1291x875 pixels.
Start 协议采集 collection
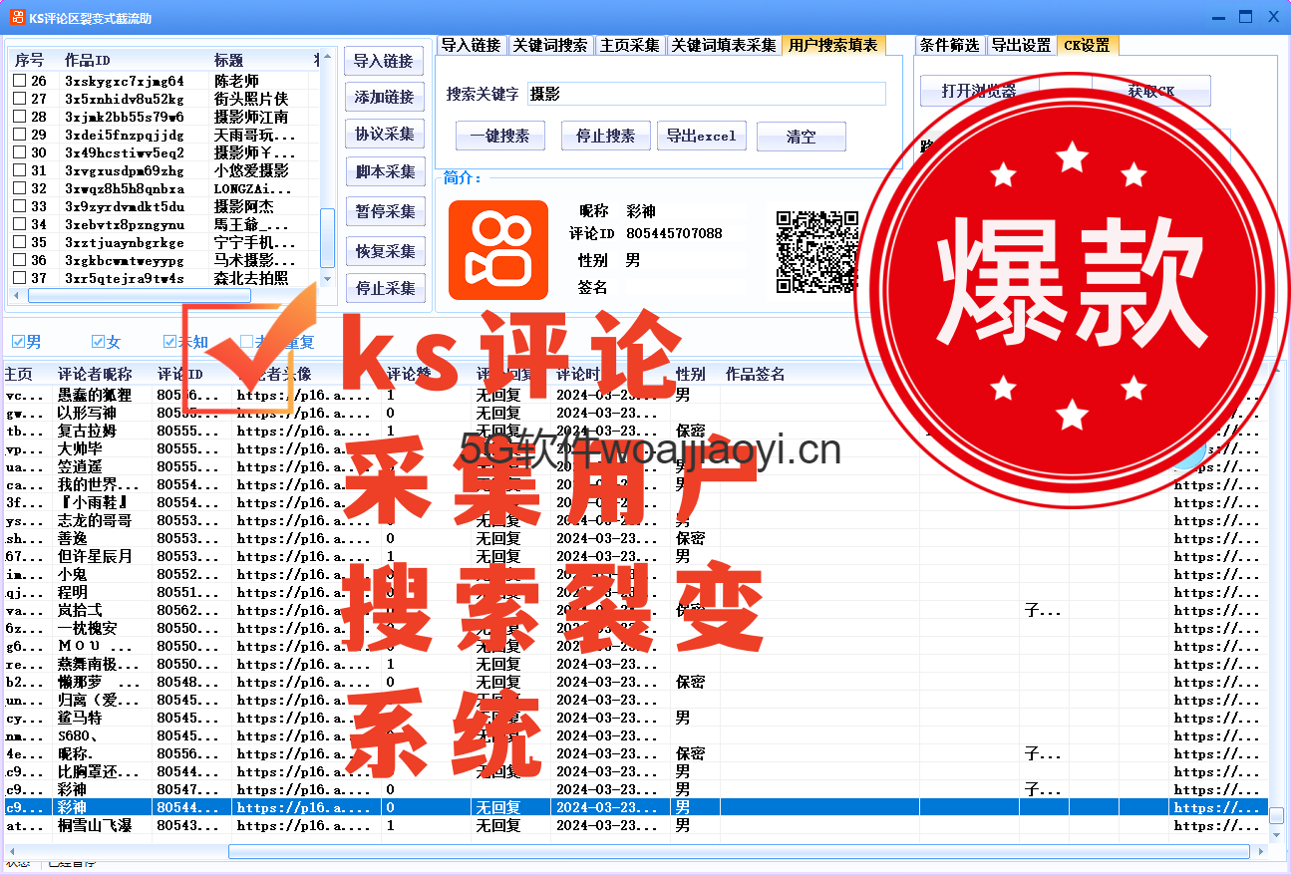pyautogui.click(x=385, y=134)
